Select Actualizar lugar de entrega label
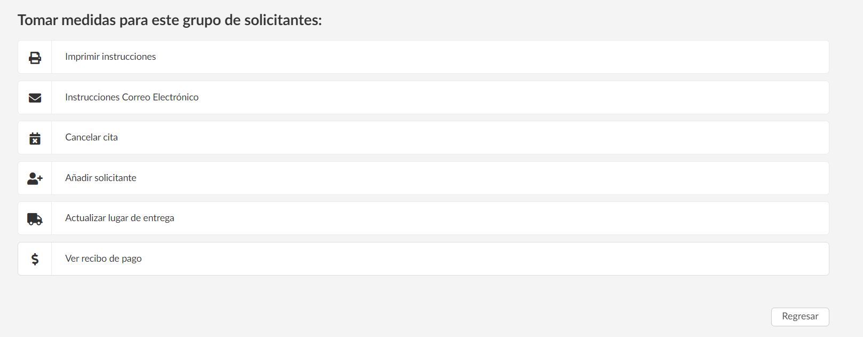The height and width of the screenshot is (337, 863). click(120, 218)
